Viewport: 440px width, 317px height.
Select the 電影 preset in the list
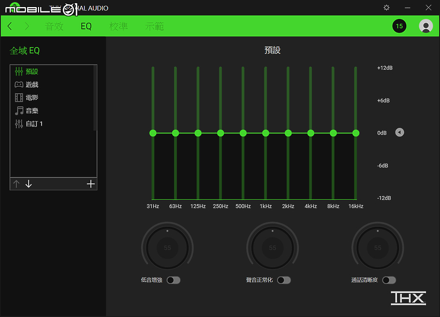[52, 98]
